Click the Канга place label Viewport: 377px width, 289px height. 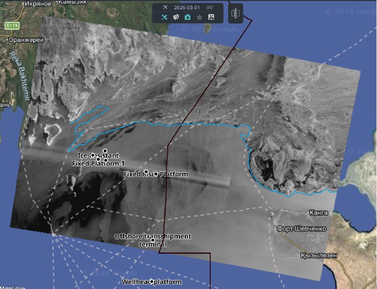point(318,213)
